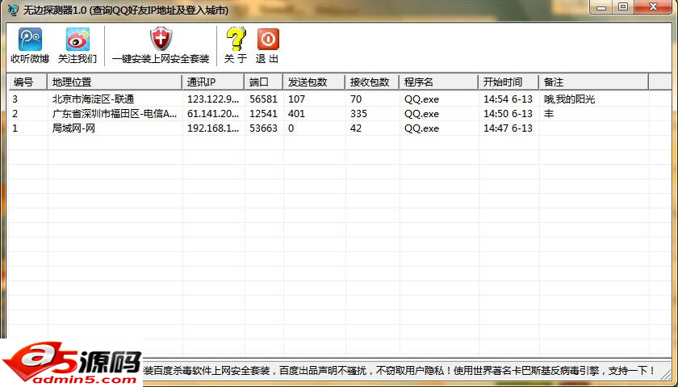678x387 pixels.
Task: Click port value 53663
Action: click(263, 128)
